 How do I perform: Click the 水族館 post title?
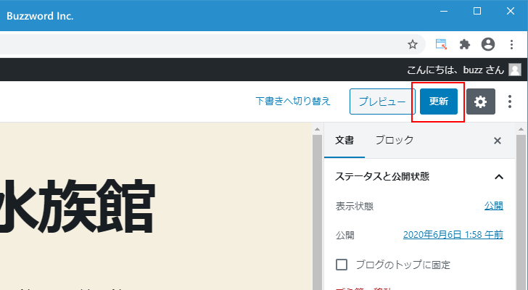click(77, 206)
